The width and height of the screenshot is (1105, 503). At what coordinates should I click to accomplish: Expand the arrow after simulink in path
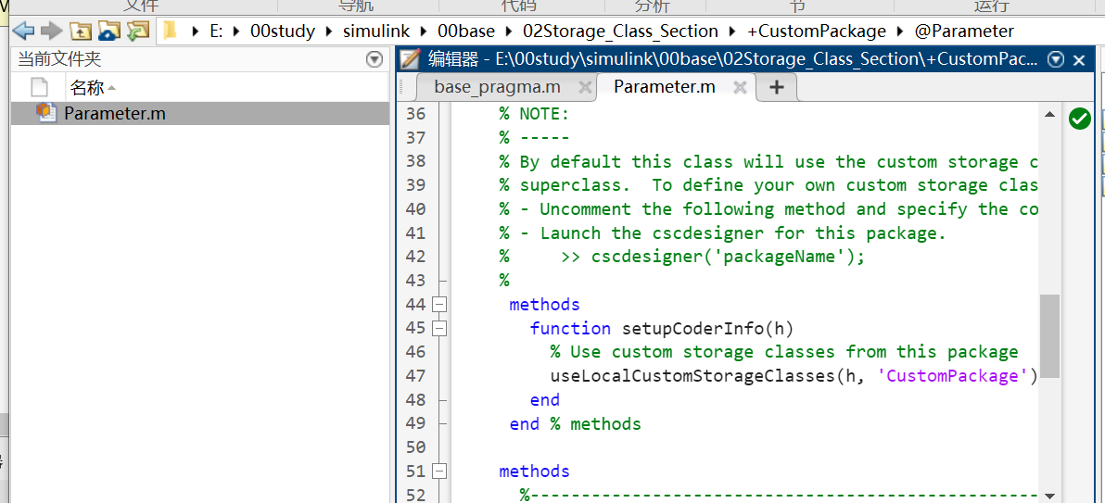(422, 31)
